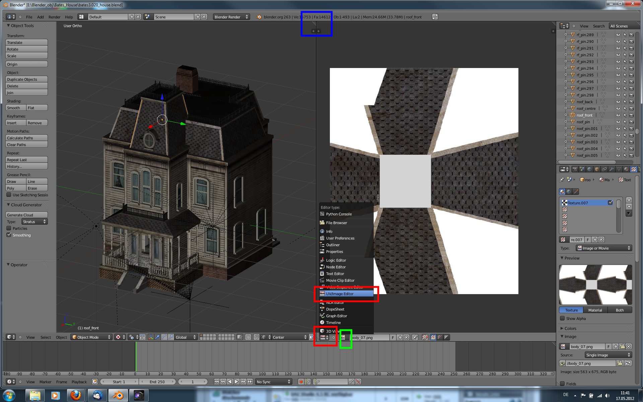Image resolution: width=643 pixels, height=402 pixels.
Task: Open the Render camera tab in Properties
Action: click(575, 169)
